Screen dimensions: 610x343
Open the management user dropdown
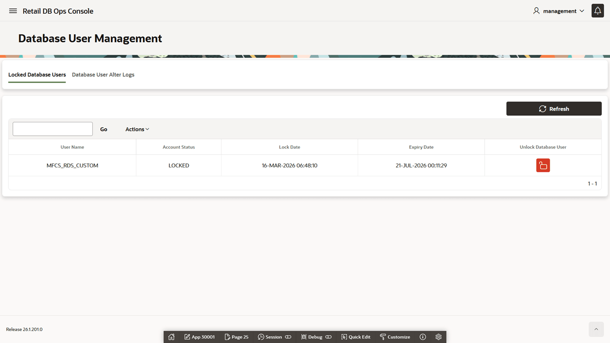click(559, 11)
